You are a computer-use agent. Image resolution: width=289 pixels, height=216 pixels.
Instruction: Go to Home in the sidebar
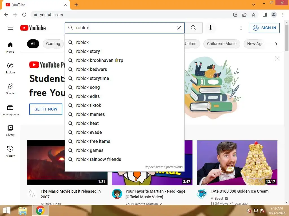pyautogui.click(x=10, y=48)
